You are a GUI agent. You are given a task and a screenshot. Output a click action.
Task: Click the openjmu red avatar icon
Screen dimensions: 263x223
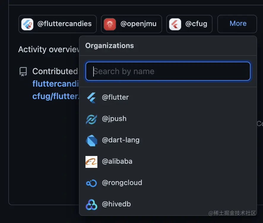tap(110, 24)
